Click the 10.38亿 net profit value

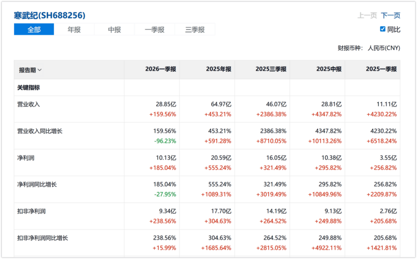[331, 158]
